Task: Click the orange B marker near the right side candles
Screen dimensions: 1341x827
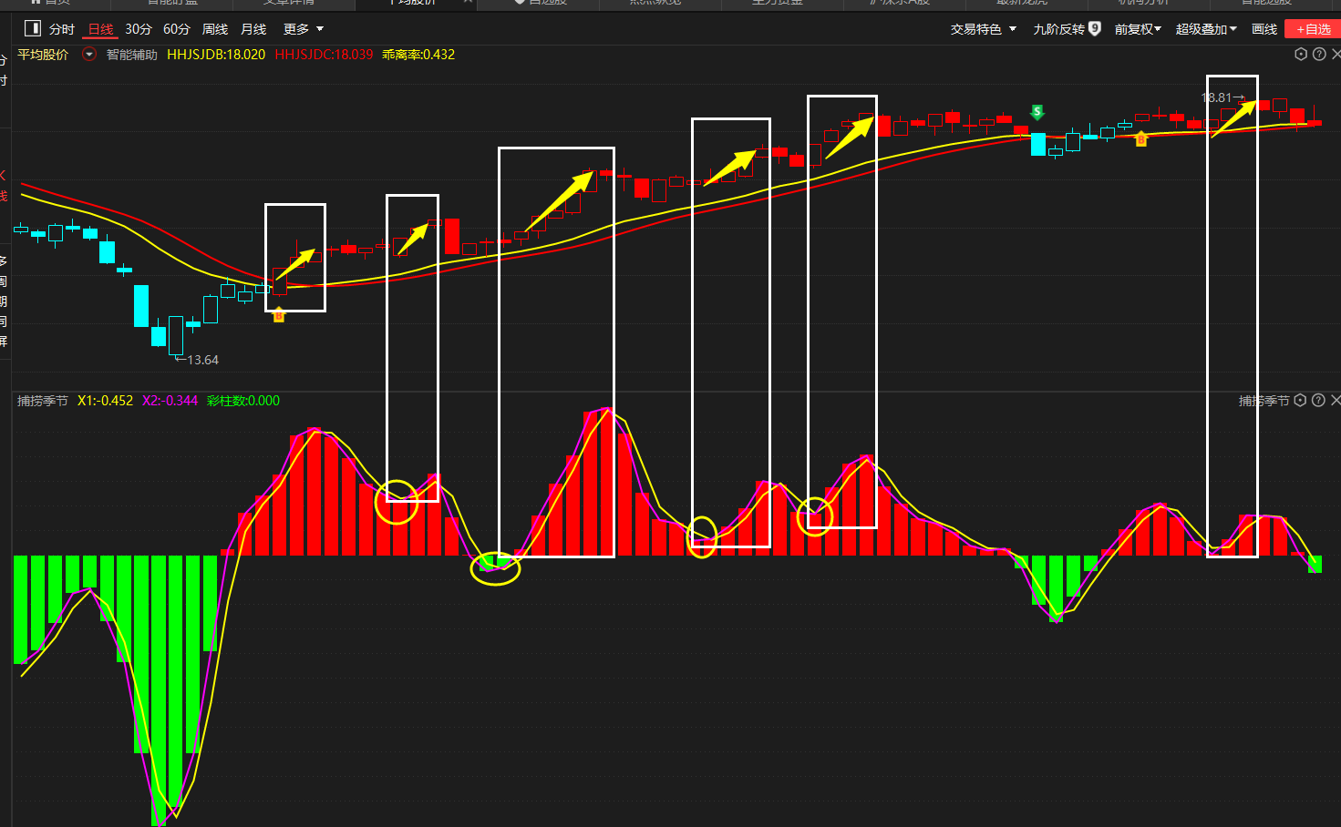Action: pyautogui.click(x=1140, y=139)
